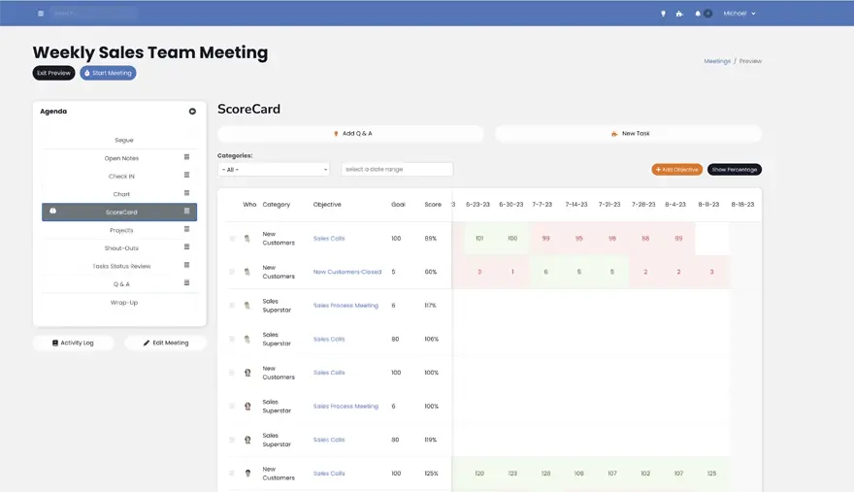Collapse the Agenda panel circle icon
Screen dimensions: 854x492
click(192, 112)
